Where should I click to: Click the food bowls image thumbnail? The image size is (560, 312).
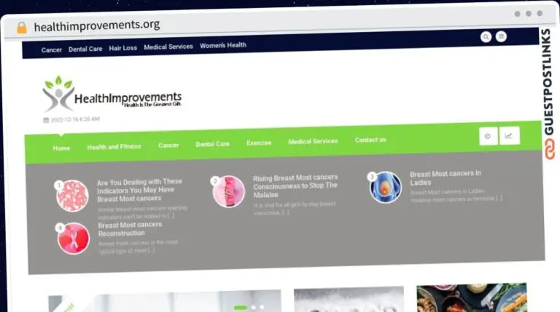pyautogui.click(x=472, y=297)
